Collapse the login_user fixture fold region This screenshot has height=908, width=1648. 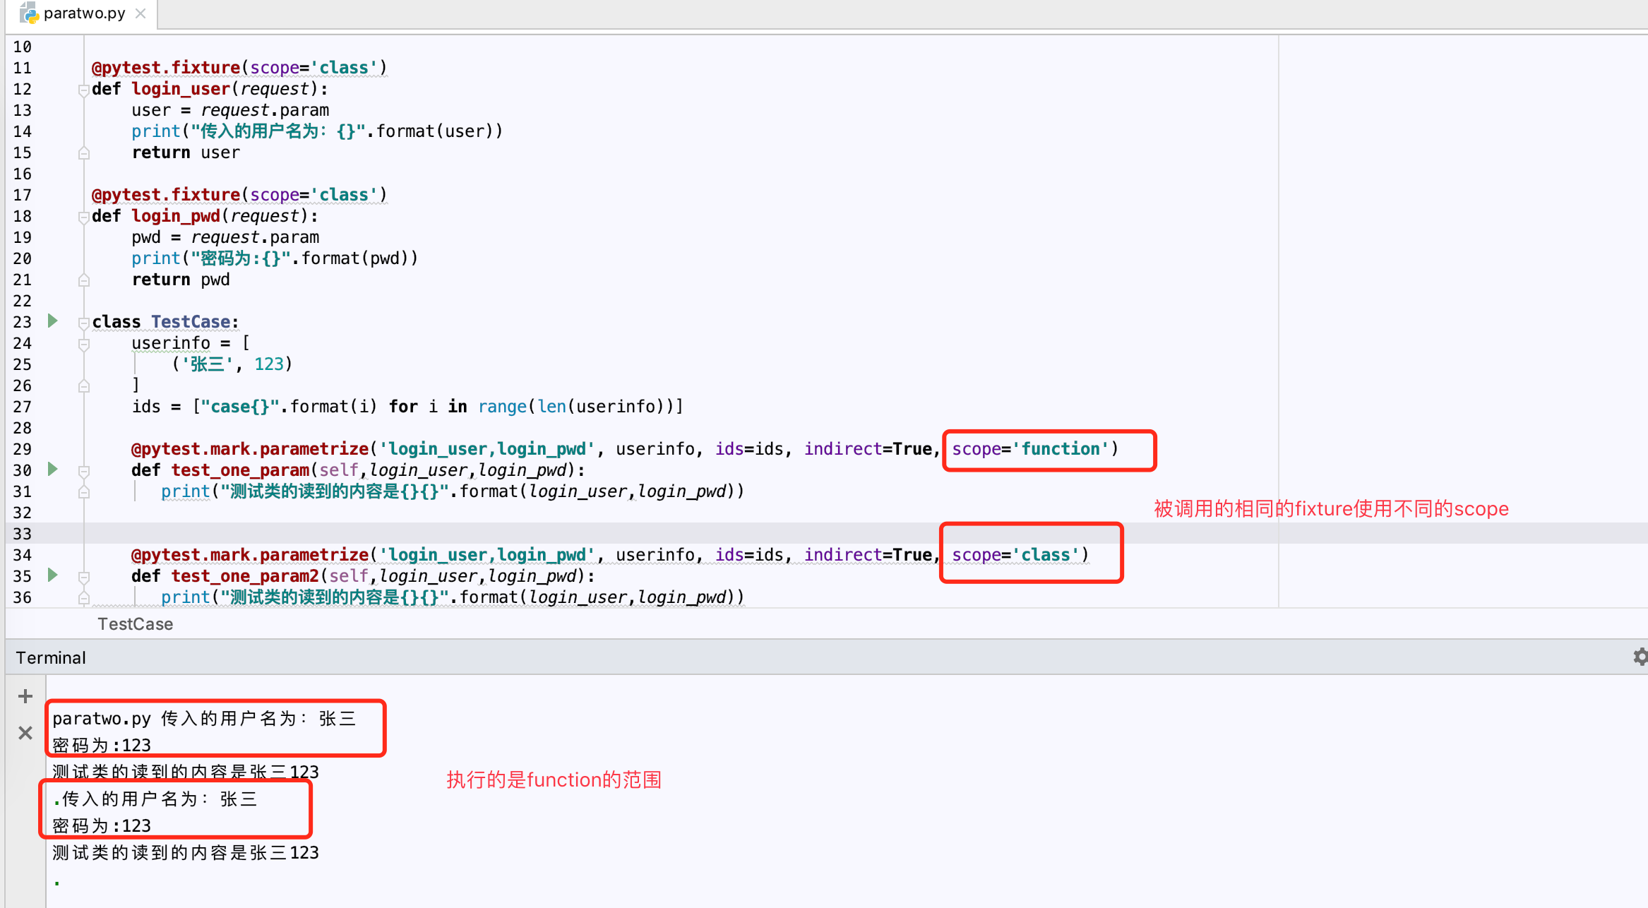pyautogui.click(x=84, y=90)
